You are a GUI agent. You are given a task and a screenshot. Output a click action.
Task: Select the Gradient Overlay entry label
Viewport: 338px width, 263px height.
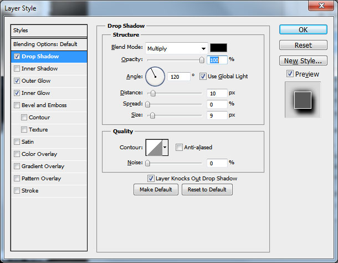click(x=43, y=166)
